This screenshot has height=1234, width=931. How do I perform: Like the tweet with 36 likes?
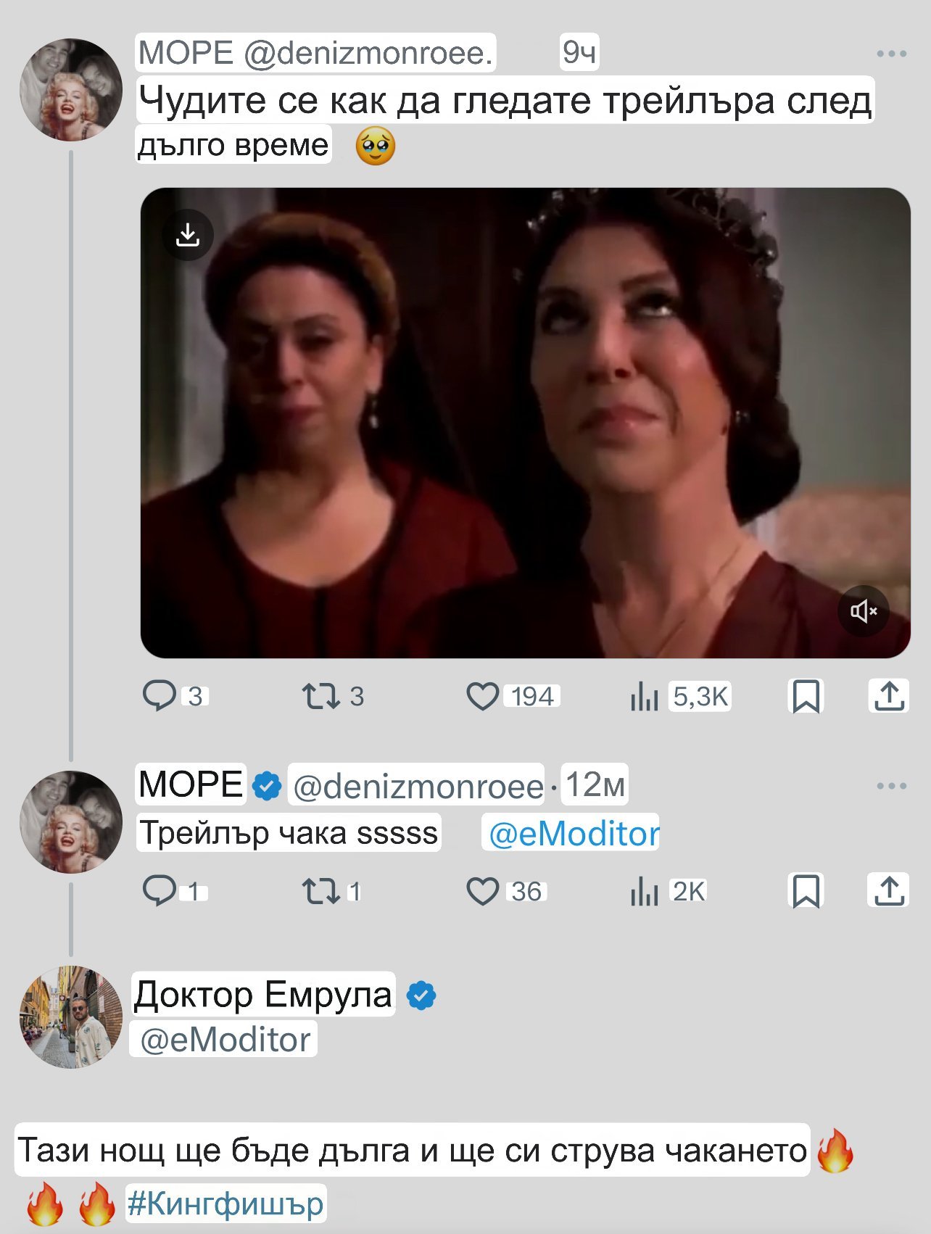(x=482, y=891)
